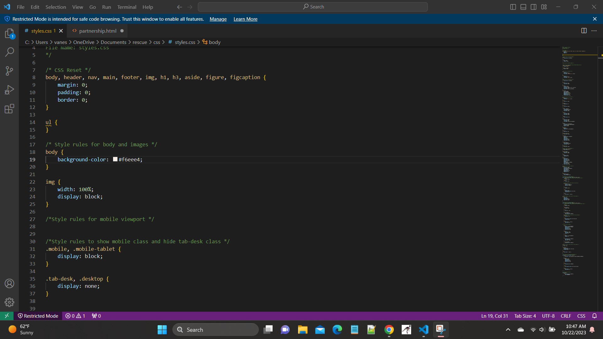Viewport: 603px width, 339px height.
Task: Click the #f6eee4 color swatch
Action: tap(115, 159)
